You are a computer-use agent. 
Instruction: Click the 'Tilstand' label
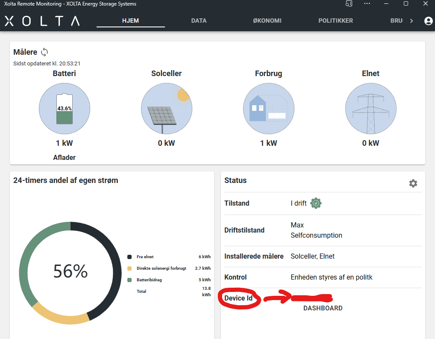237,203
